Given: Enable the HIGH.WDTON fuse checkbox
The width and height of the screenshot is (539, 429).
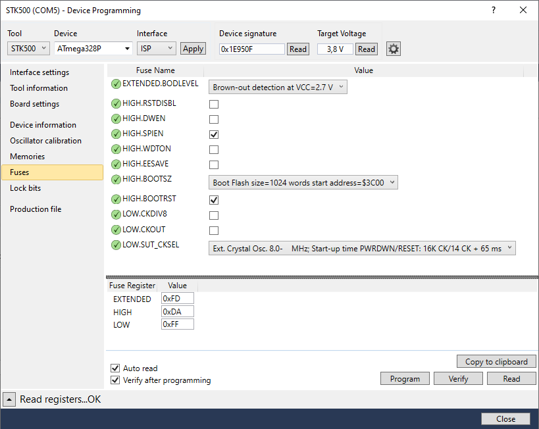Looking at the screenshot, I should [214, 149].
